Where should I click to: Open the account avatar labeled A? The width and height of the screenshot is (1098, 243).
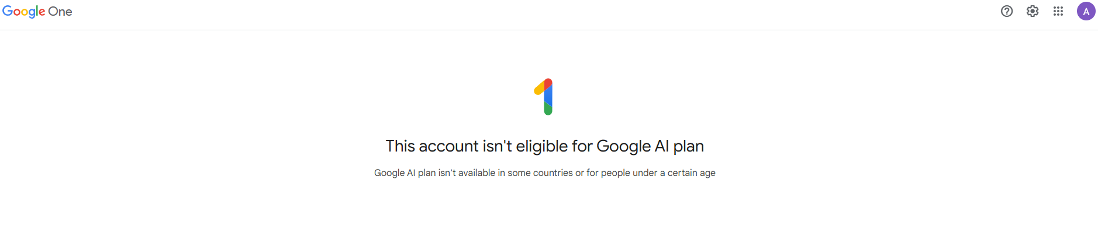[1086, 11]
